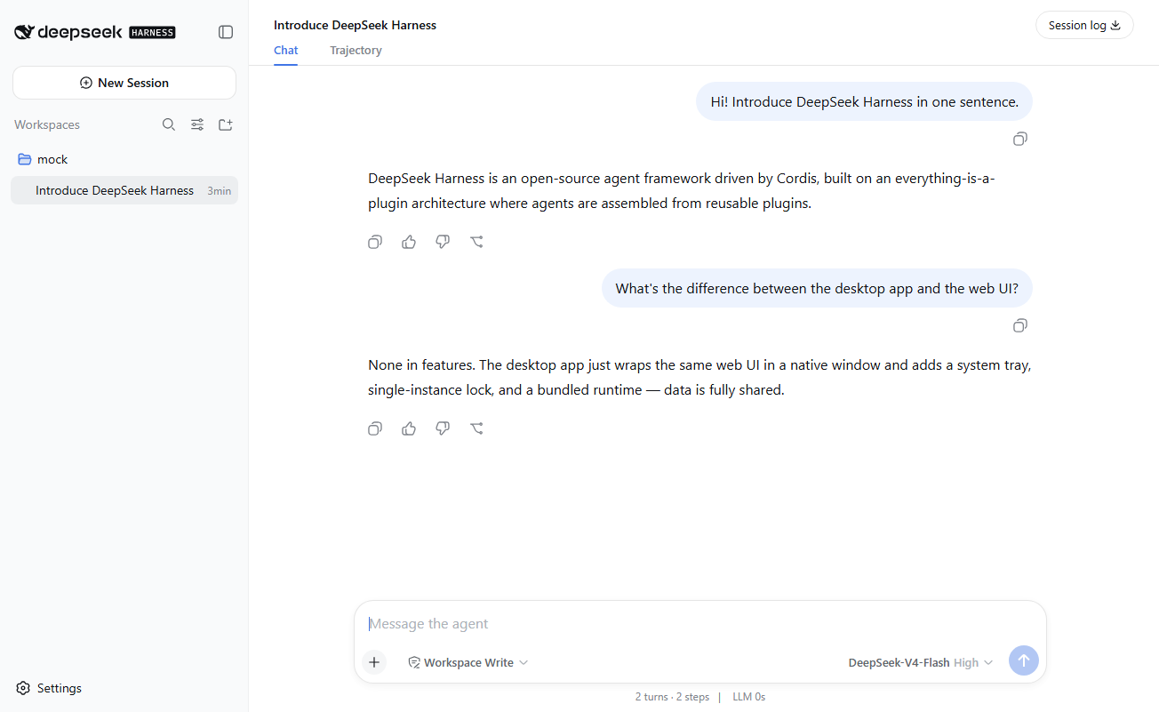Thumbs down the open-source agent framework reply
This screenshot has height=712, width=1159.
[x=443, y=242]
